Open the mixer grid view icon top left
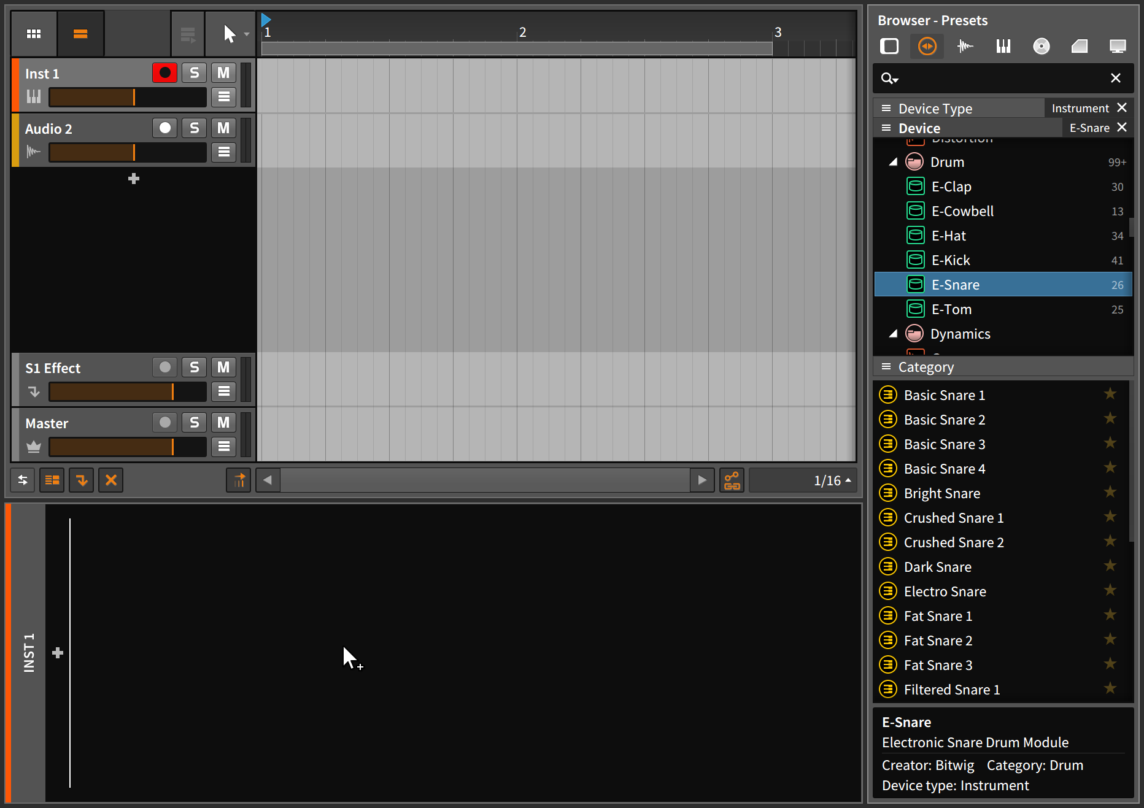The width and height of the screenshot is (1144, 808). click(x=34, y=33)
